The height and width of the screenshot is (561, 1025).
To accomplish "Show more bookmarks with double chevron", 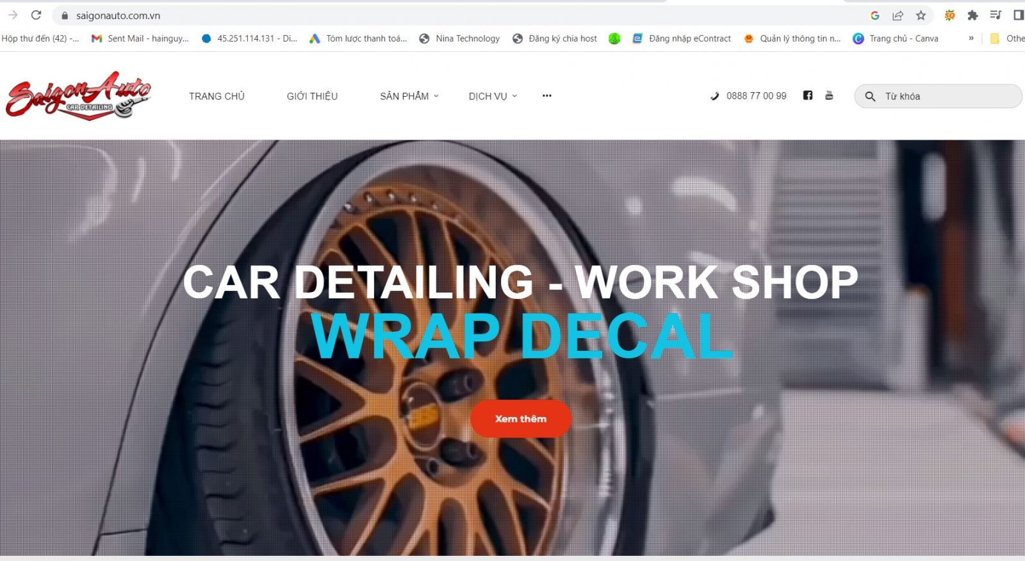I will pos(971,38).
